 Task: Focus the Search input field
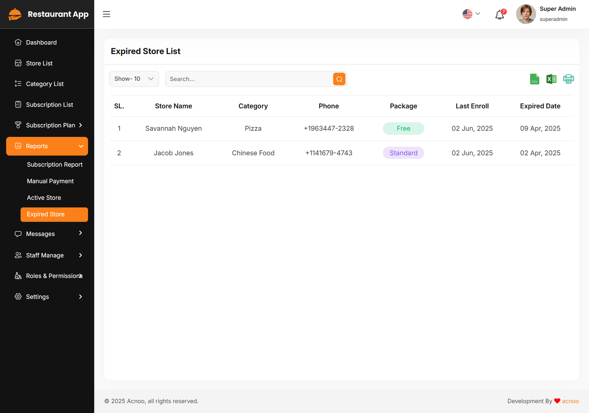tap(249, 79)
